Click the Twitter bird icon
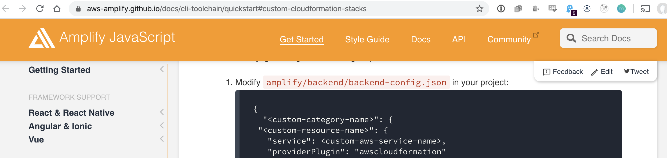This screenshot has height=158, width=667. (627, 71)
